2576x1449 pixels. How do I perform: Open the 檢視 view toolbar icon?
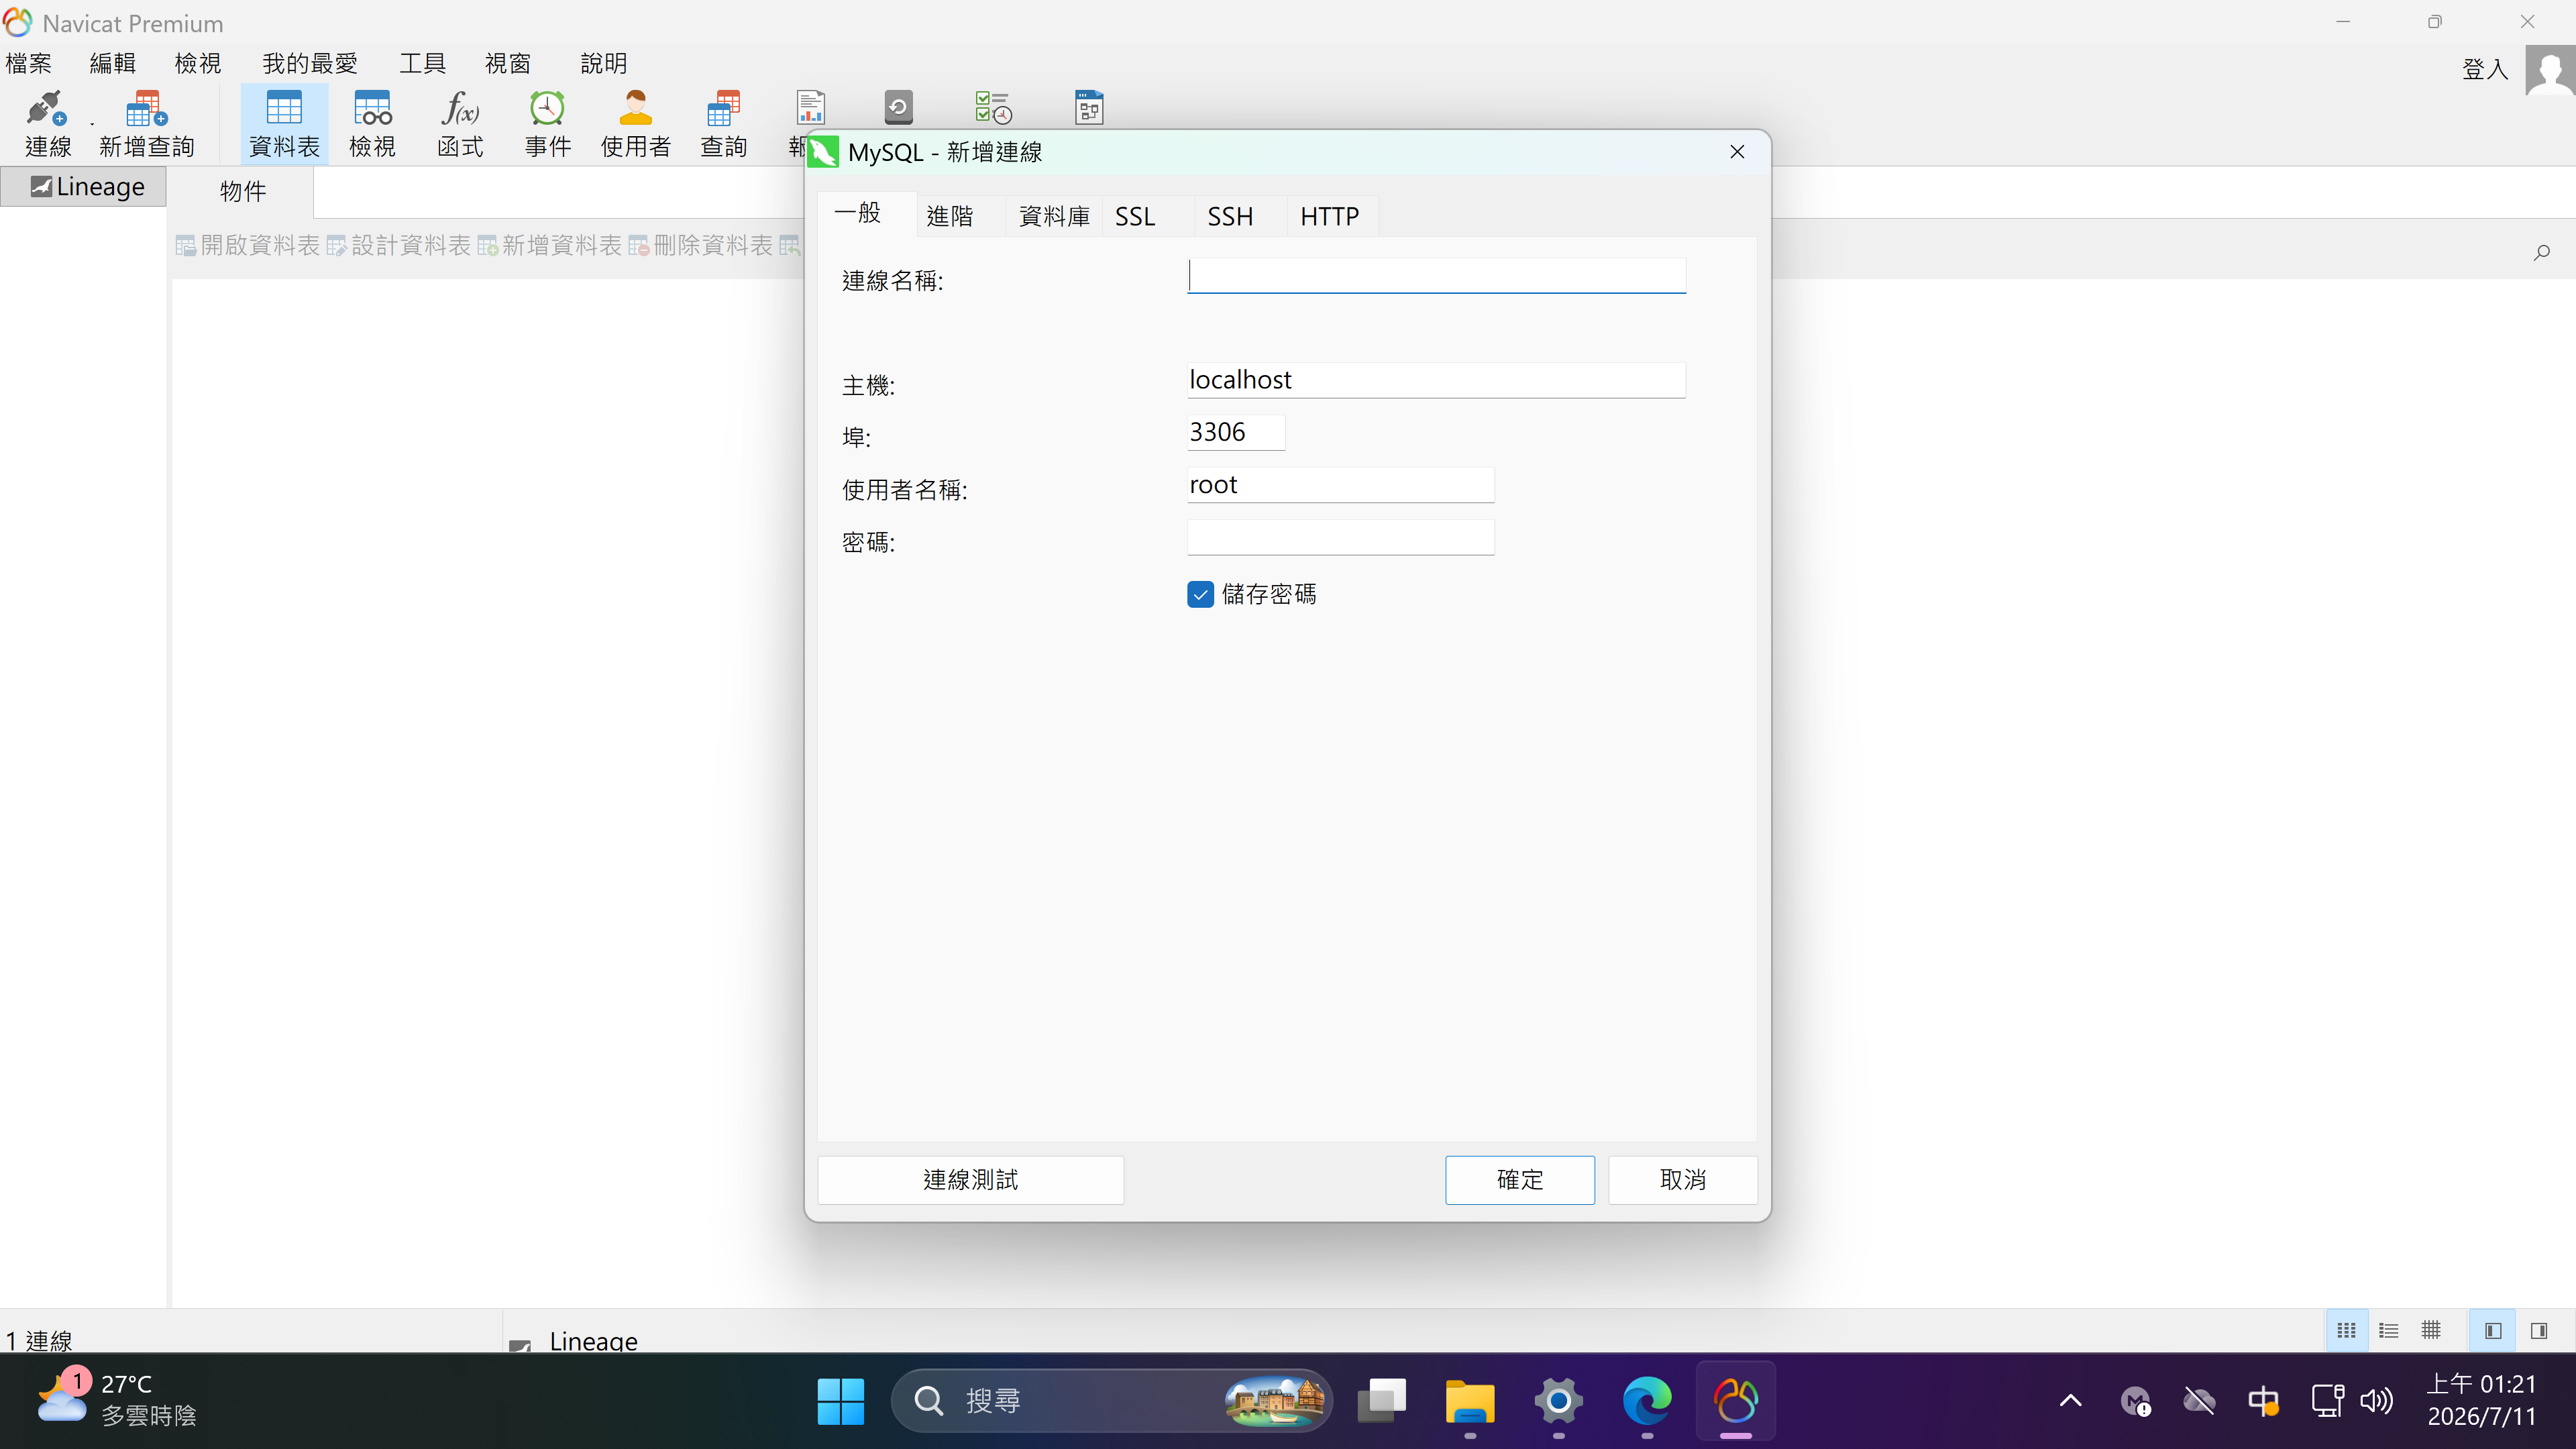click(x=372, y=124)
